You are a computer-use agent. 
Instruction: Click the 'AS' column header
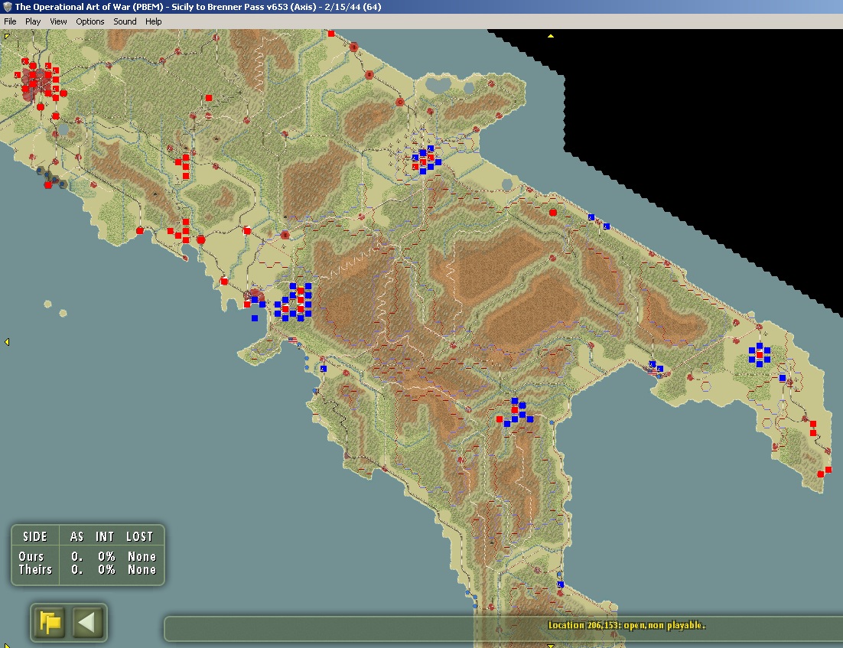(77, 536)
